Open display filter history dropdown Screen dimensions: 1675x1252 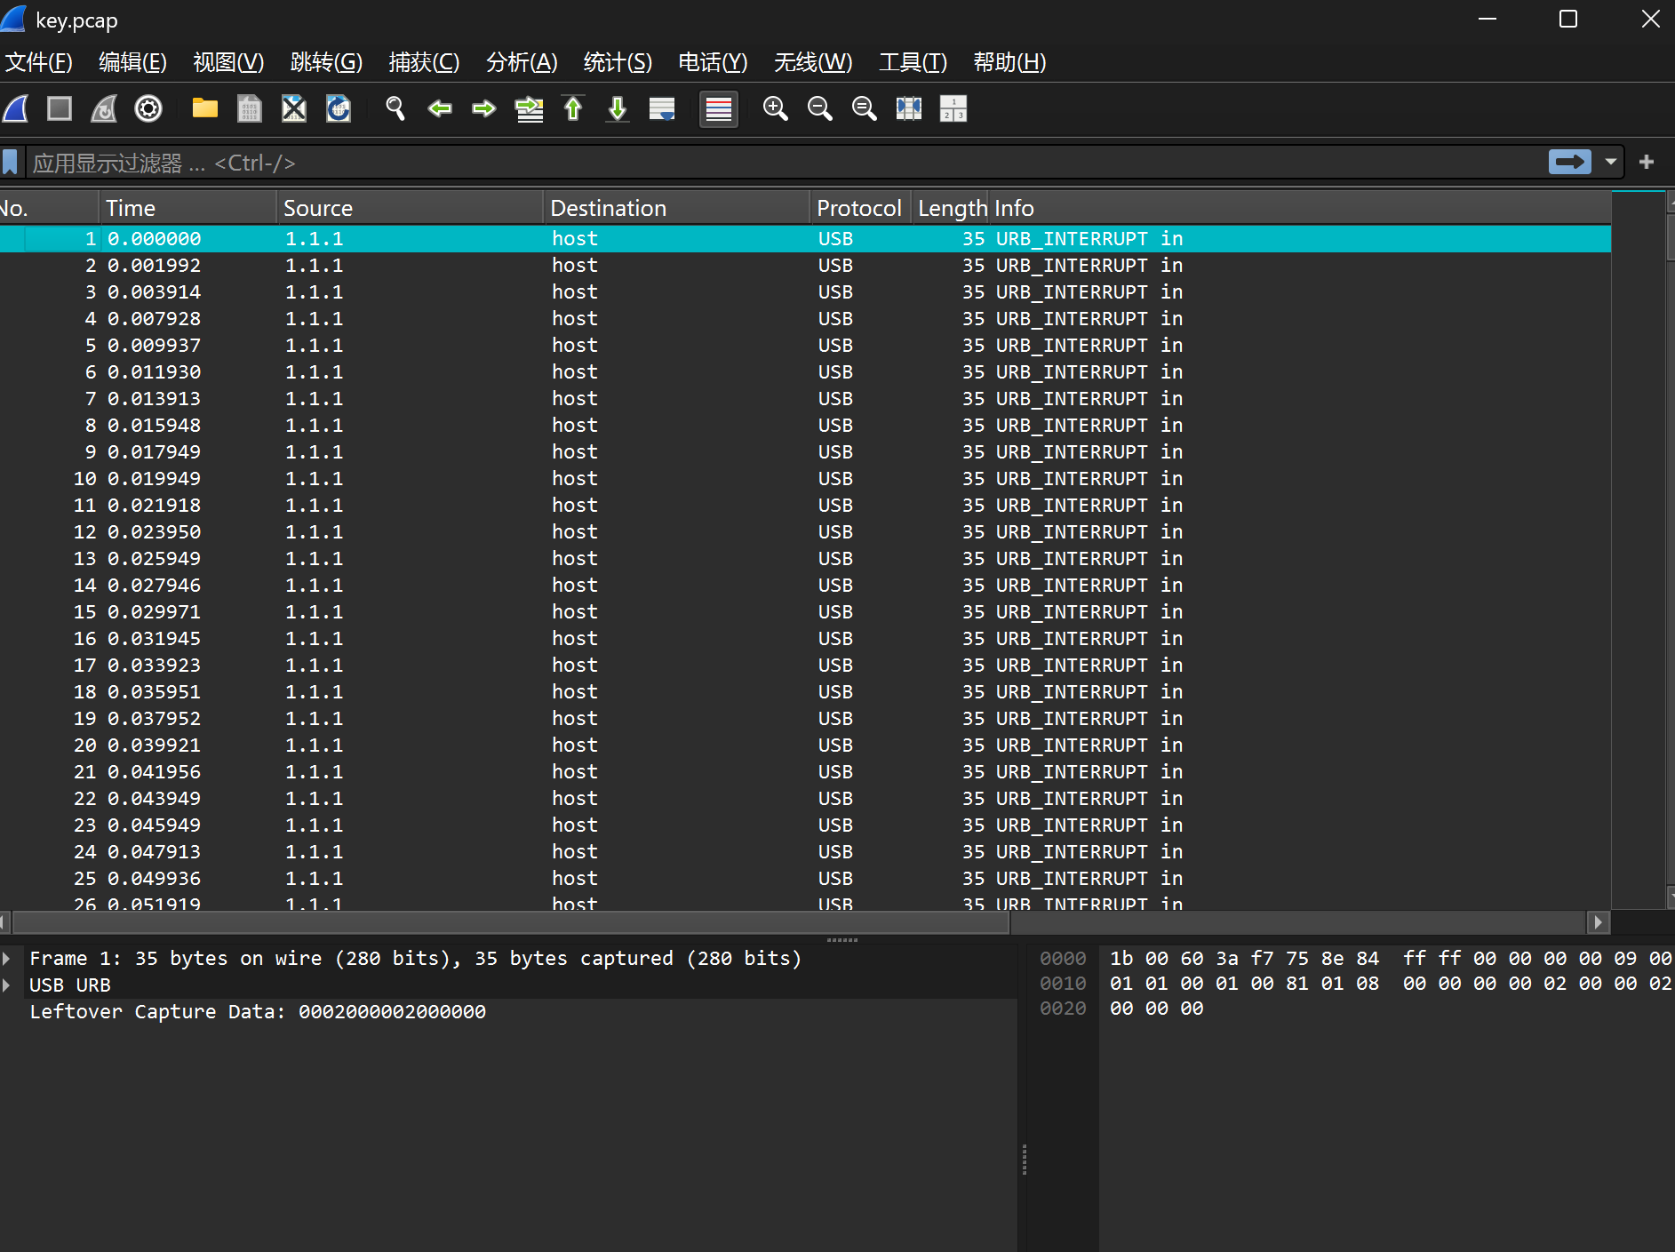point(1611,162)
